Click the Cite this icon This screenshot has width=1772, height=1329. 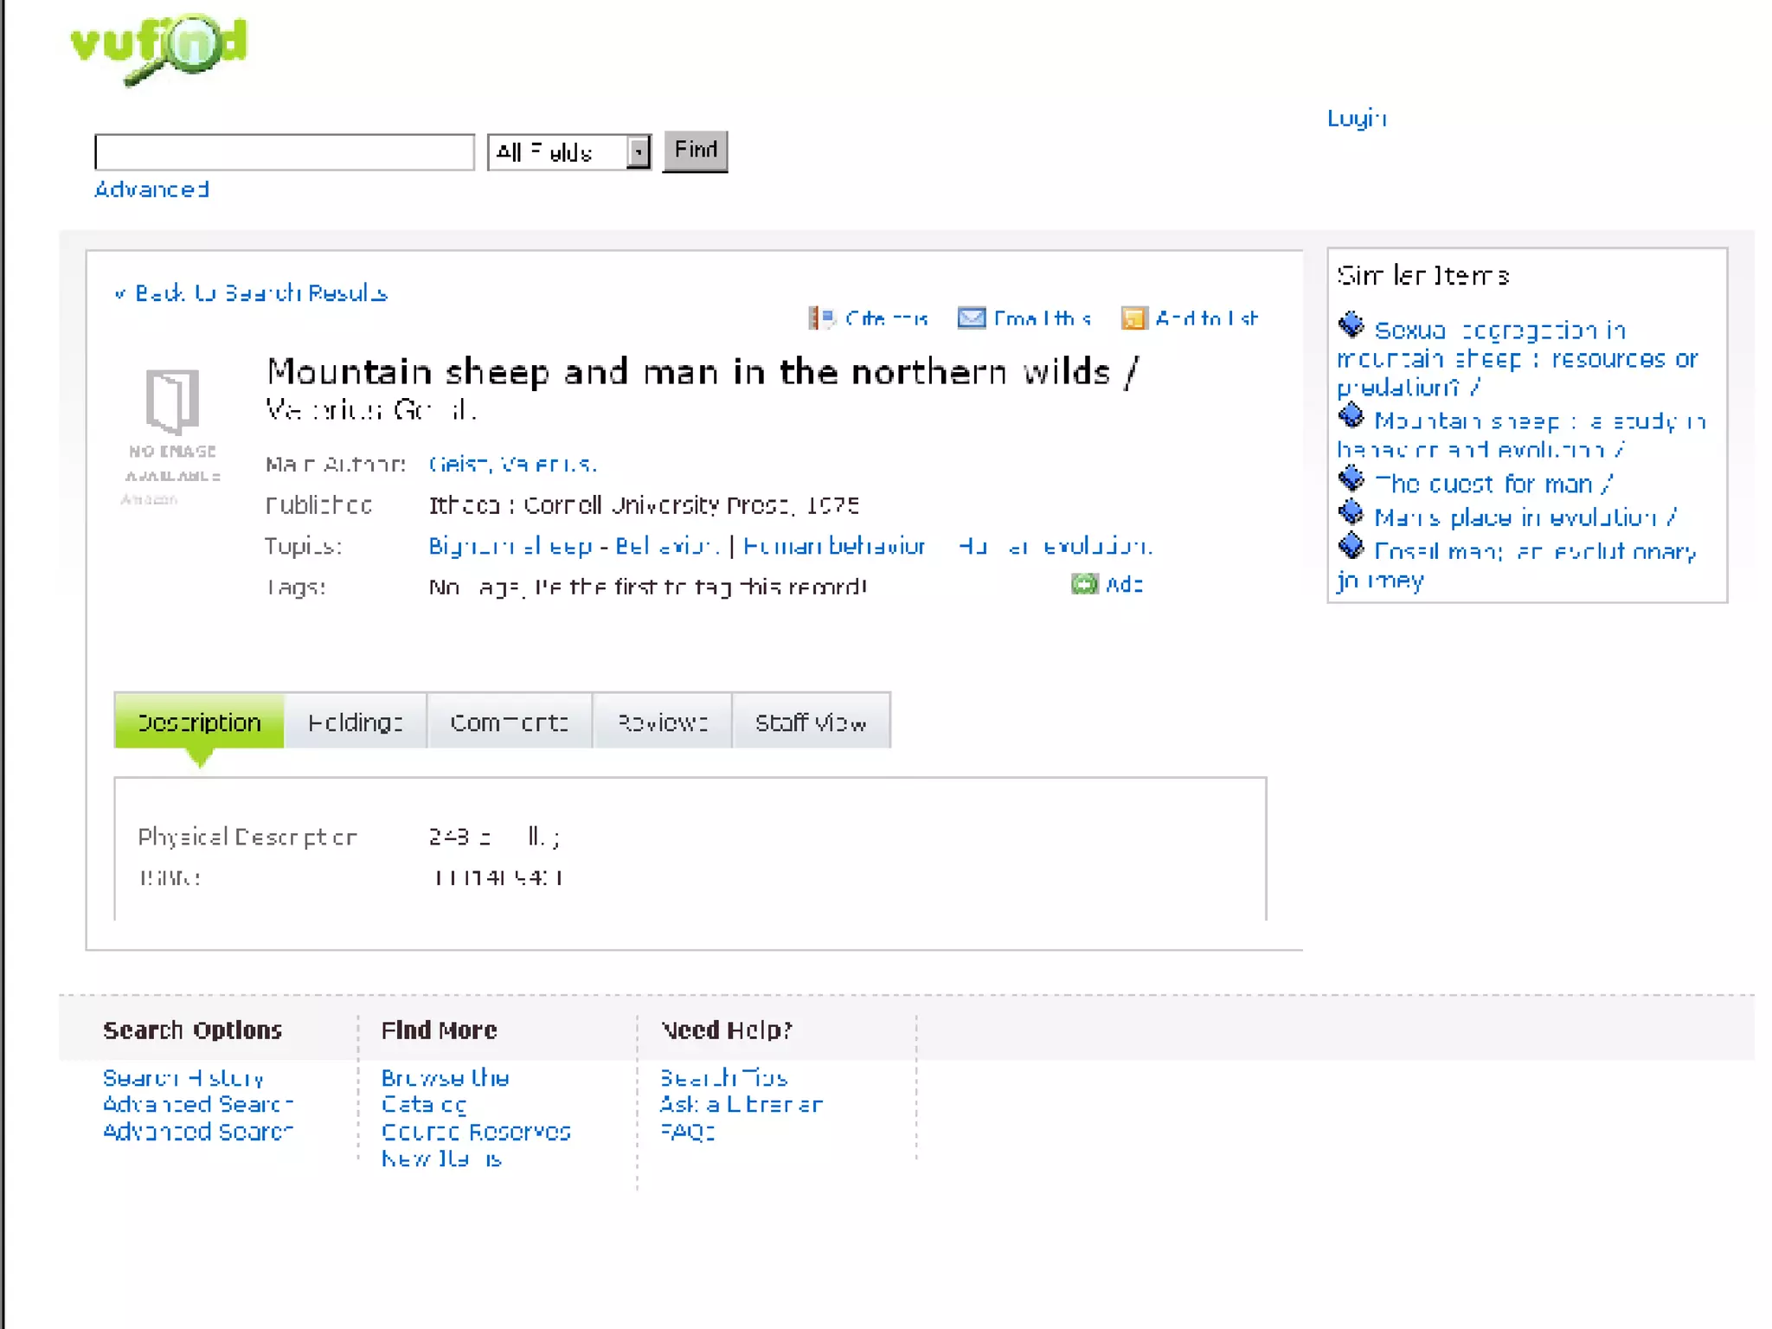click(x=821, y=318)
